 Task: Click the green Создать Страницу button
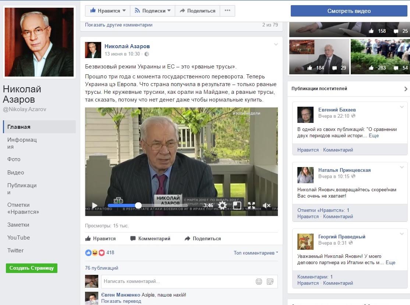pos(32,268)
